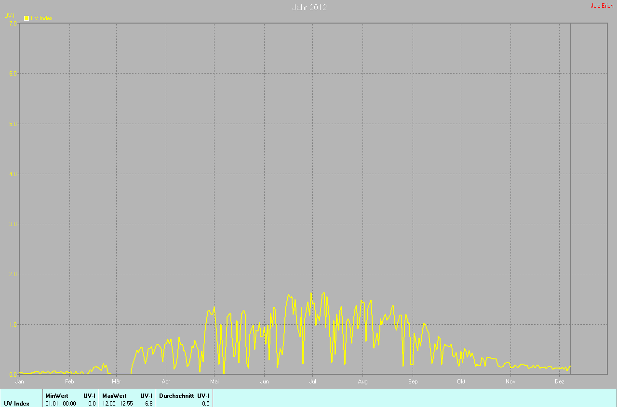Select the 'Jul' month label
The width and height of the screenshot is (617, 407).
pyautogui.click(x=312, y=382)
